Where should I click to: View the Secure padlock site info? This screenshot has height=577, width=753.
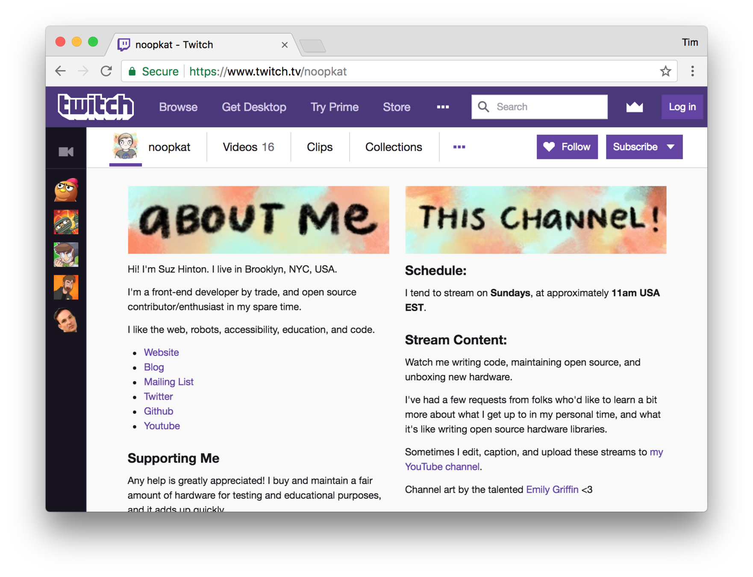[x=132, y=71]
